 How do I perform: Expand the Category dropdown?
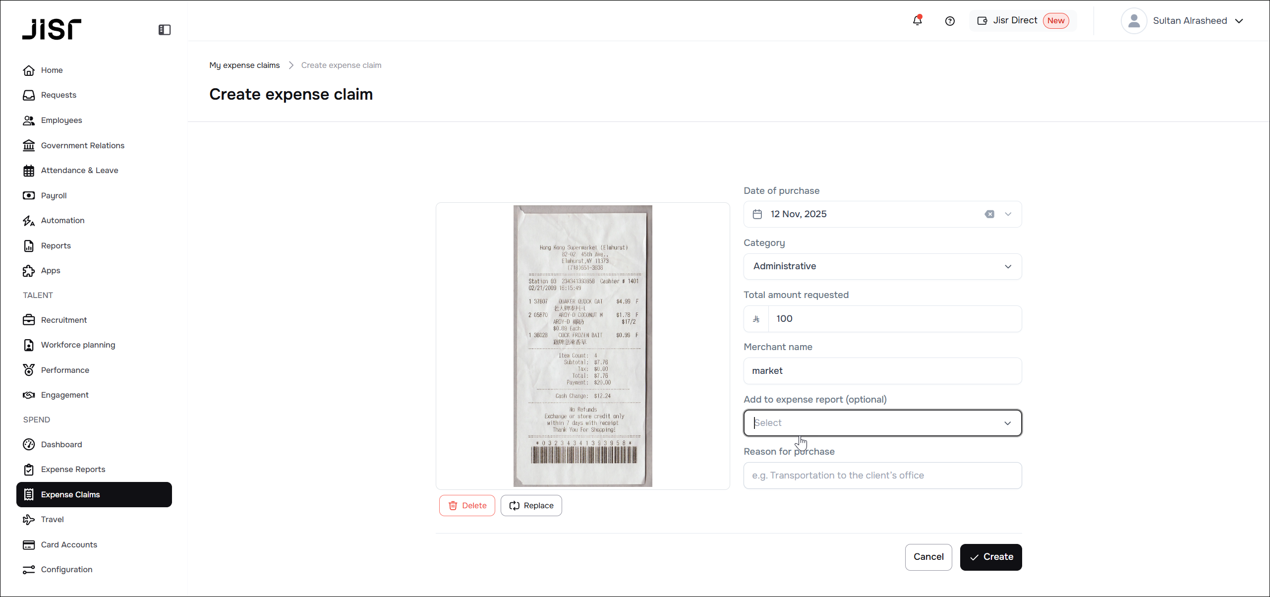pyautogui.click(x=882, y=266)
